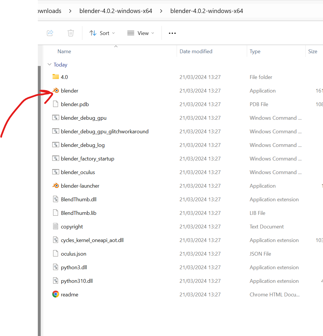Select the readme Chrome HTML icon
The width and height of the screenshot is (323, 336).
[56, 294]
